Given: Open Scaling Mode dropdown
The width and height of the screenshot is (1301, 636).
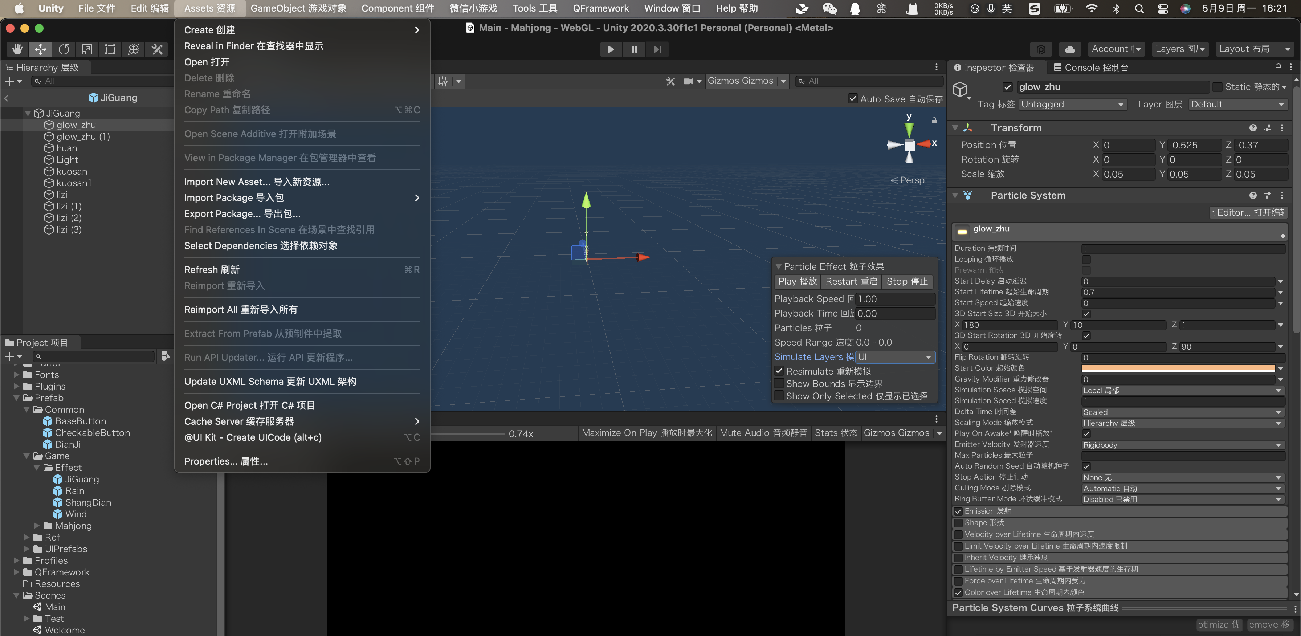Looking at the screenshot, I should (1182, 423).
